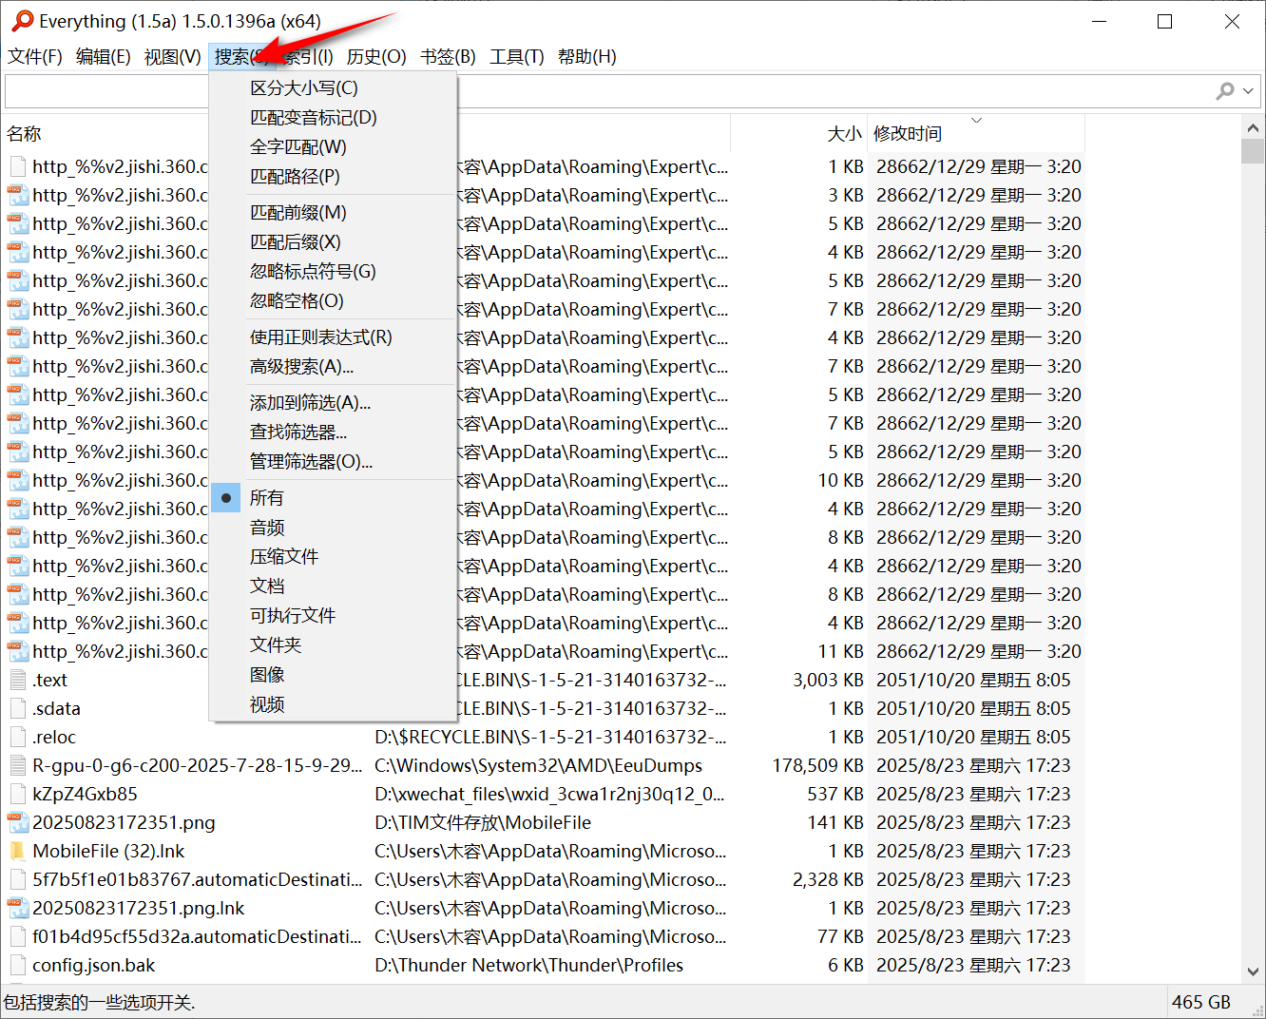Click the Everything magnifier app icon in title bar

coord(22,20)
